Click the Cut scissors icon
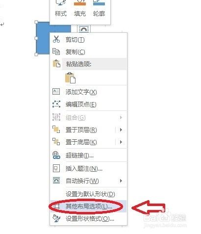This screenshot has height=234, width=201. click(56, 39)
